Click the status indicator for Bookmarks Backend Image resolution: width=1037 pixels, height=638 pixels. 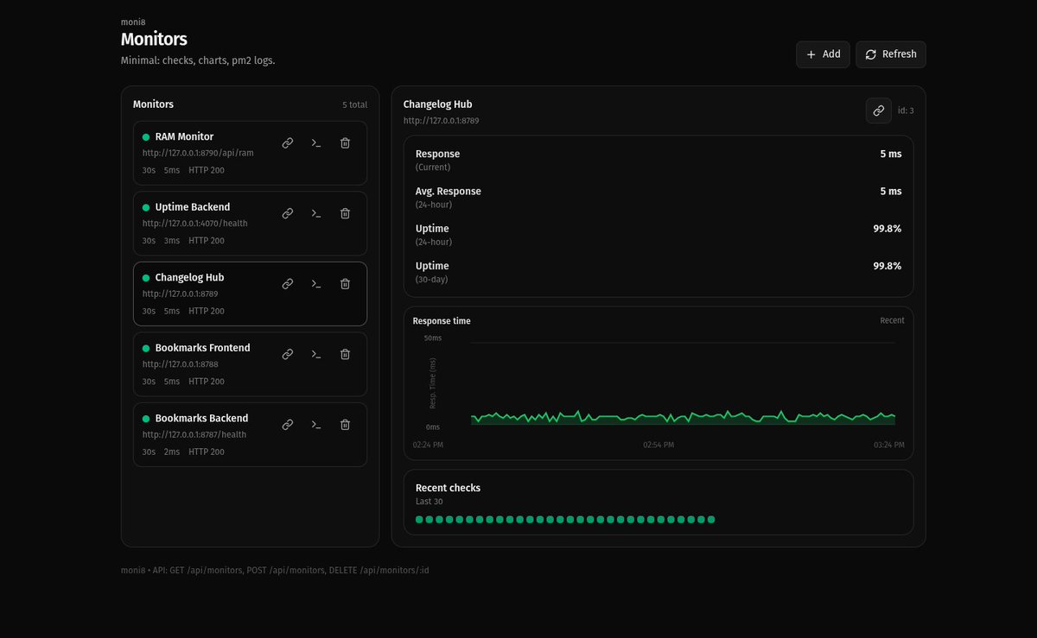click(145, 418)
